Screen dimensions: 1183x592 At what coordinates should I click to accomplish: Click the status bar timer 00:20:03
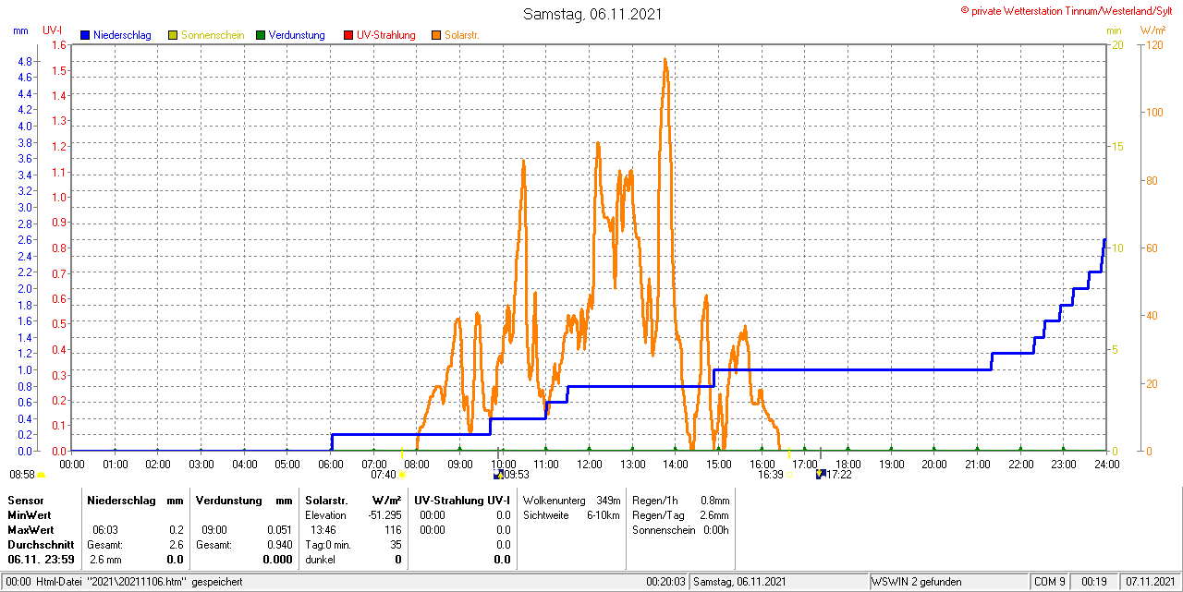click(665, 582)
